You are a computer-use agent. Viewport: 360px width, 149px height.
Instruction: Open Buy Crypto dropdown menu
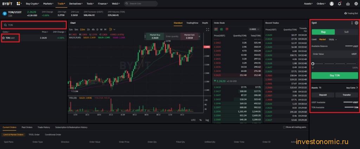[32, 4]
